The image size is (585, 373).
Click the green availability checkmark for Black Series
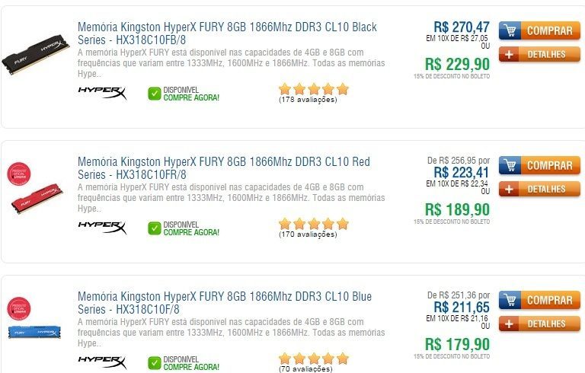154,94
